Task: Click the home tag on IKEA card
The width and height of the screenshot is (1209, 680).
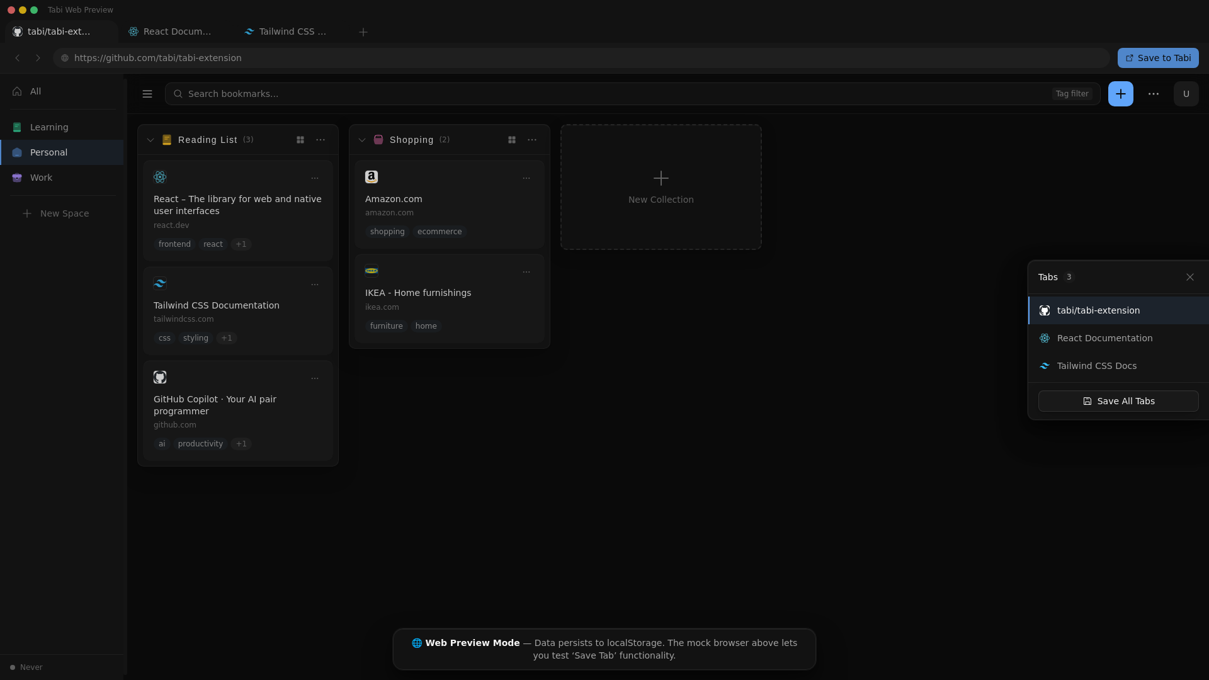Action: (426, 326)
